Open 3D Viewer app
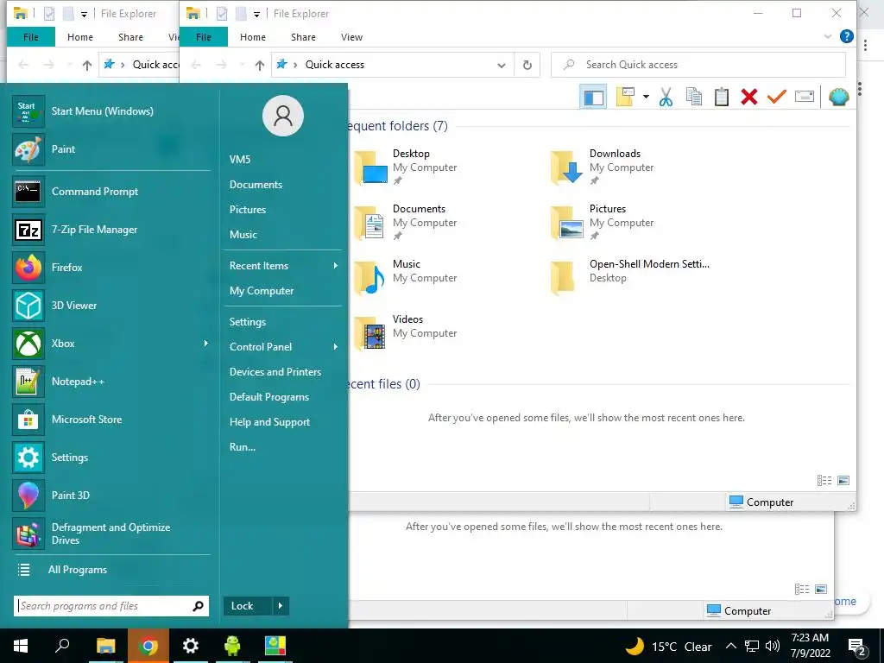884x663 pixels. pyautogui.click(x=111, y=306)
